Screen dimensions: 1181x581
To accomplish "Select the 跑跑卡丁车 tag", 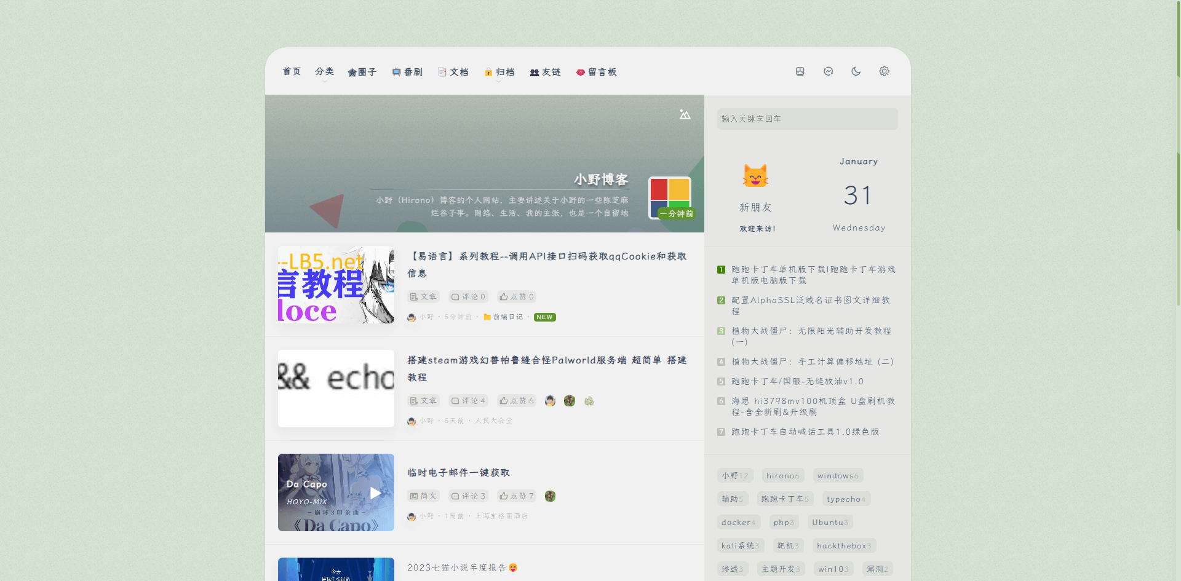I will click(785, 499).
